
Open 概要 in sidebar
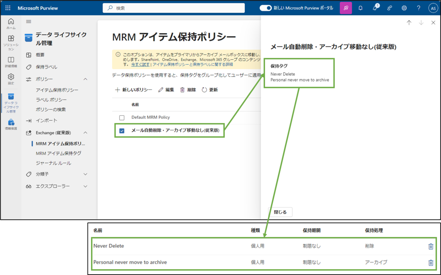pos(40,55)
